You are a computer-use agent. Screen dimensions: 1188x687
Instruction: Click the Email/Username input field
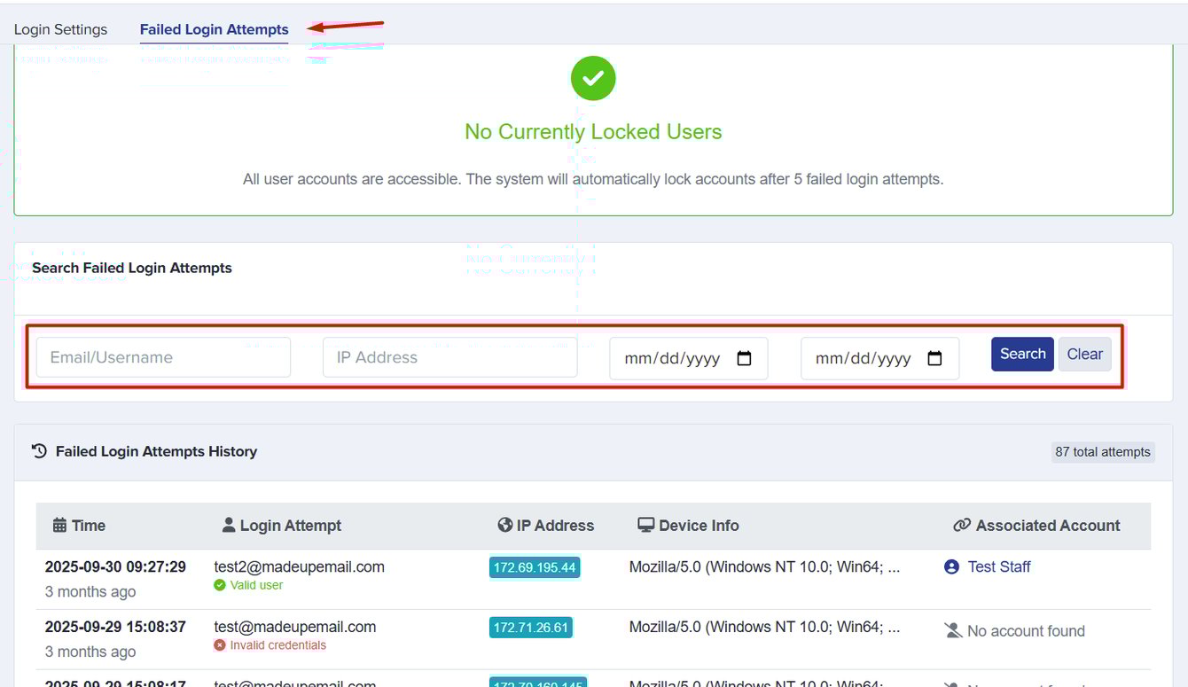[162, 357]
